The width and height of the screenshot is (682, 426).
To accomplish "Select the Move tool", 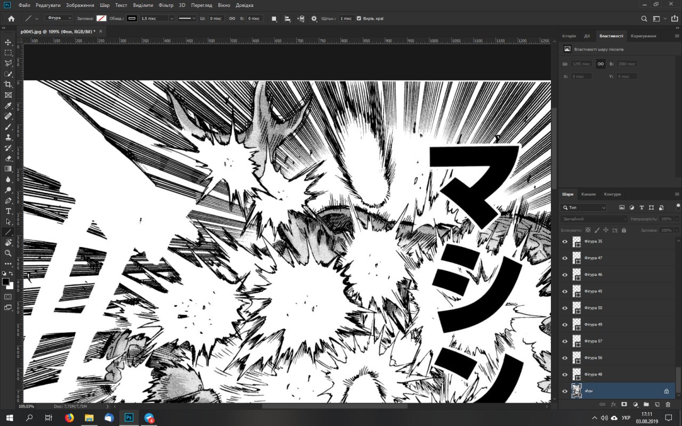I will click(x=8, y=42).
